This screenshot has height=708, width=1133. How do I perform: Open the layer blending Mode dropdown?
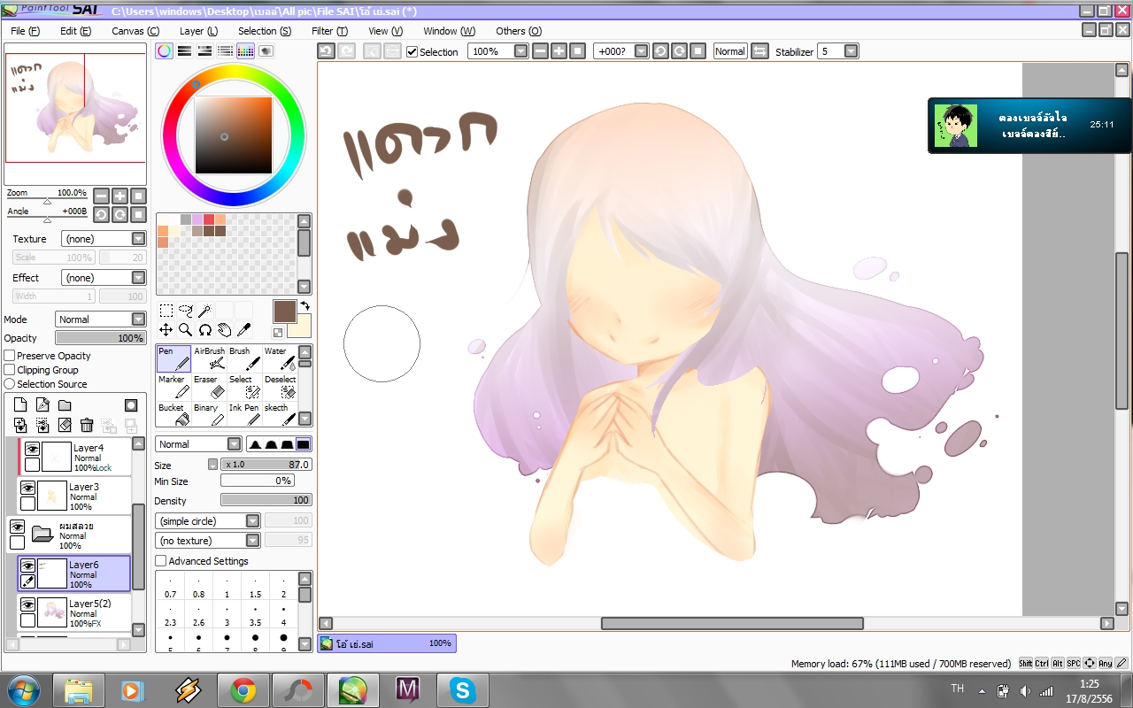pyautogui.click(x=100, y=319)
